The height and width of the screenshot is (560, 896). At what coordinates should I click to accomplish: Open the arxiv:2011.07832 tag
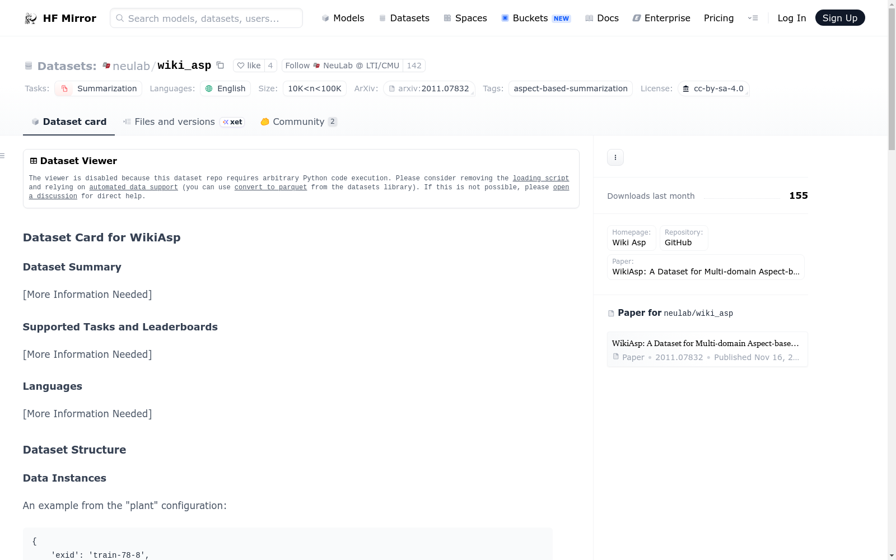click(x=429, y=88)
